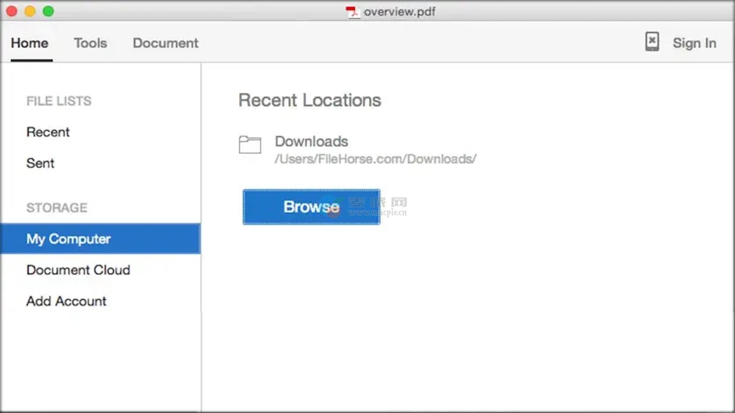Choose Add Account in sidebar
This screenshot has height=413, width=735.
pos(66,301)
